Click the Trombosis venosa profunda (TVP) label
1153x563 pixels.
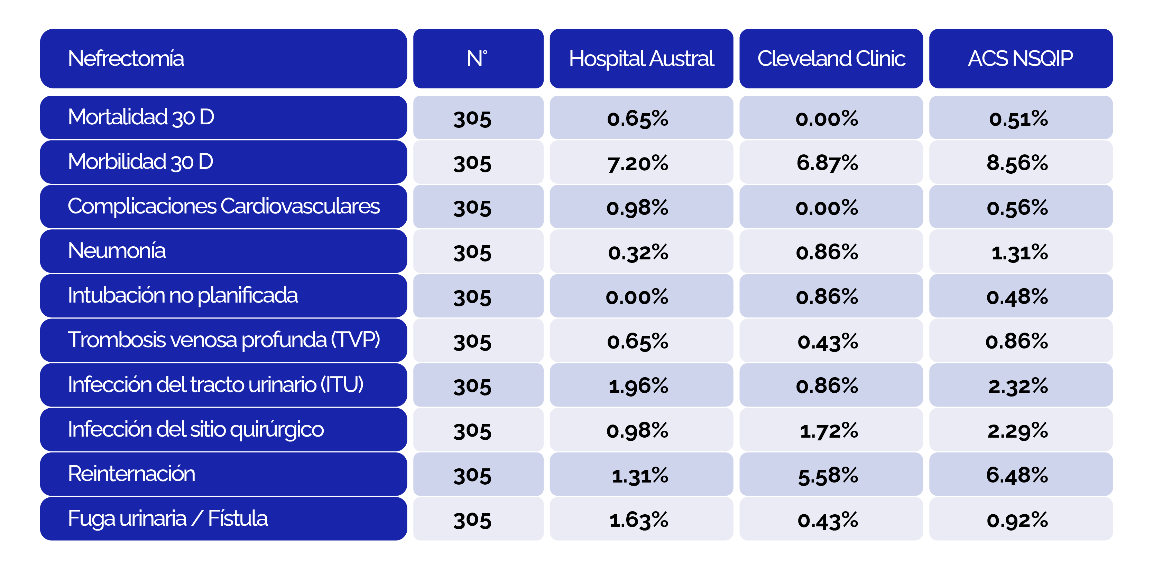pos(223,340)
